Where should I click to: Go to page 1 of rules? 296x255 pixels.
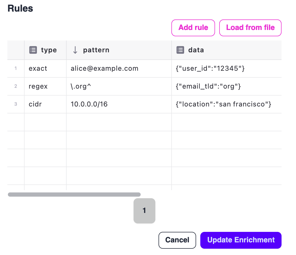(144, 211)
